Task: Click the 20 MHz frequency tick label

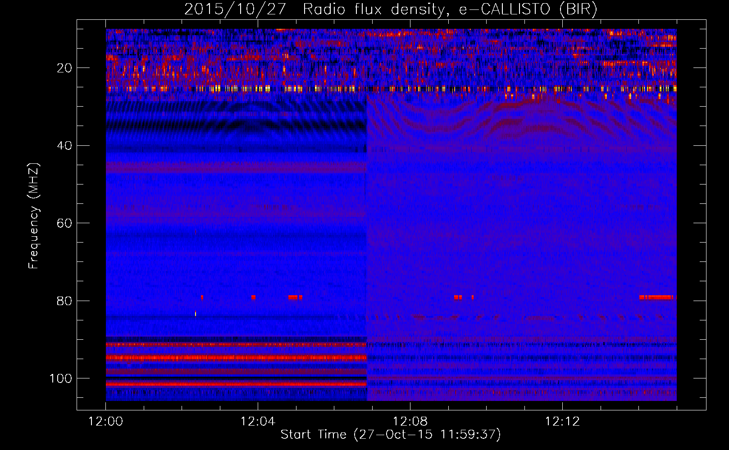Action: tap(64, 68)
